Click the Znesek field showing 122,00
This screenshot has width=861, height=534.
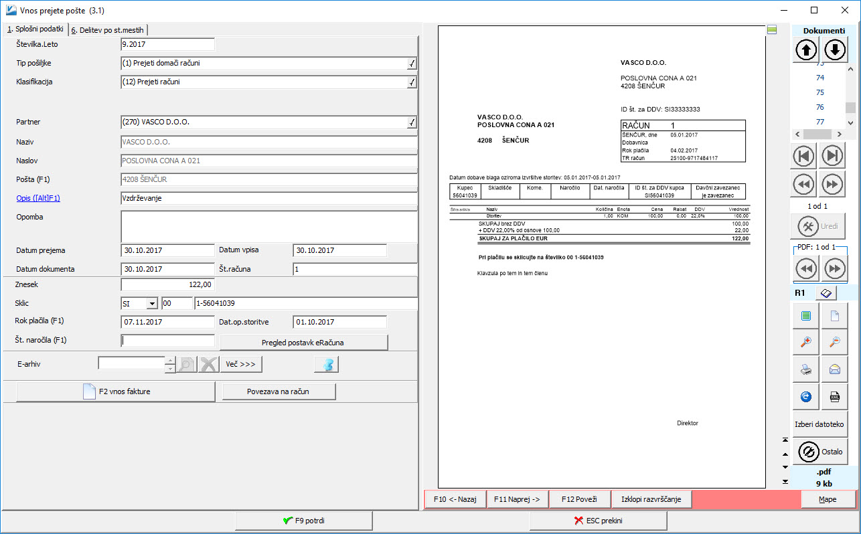[x=168, y=284]
